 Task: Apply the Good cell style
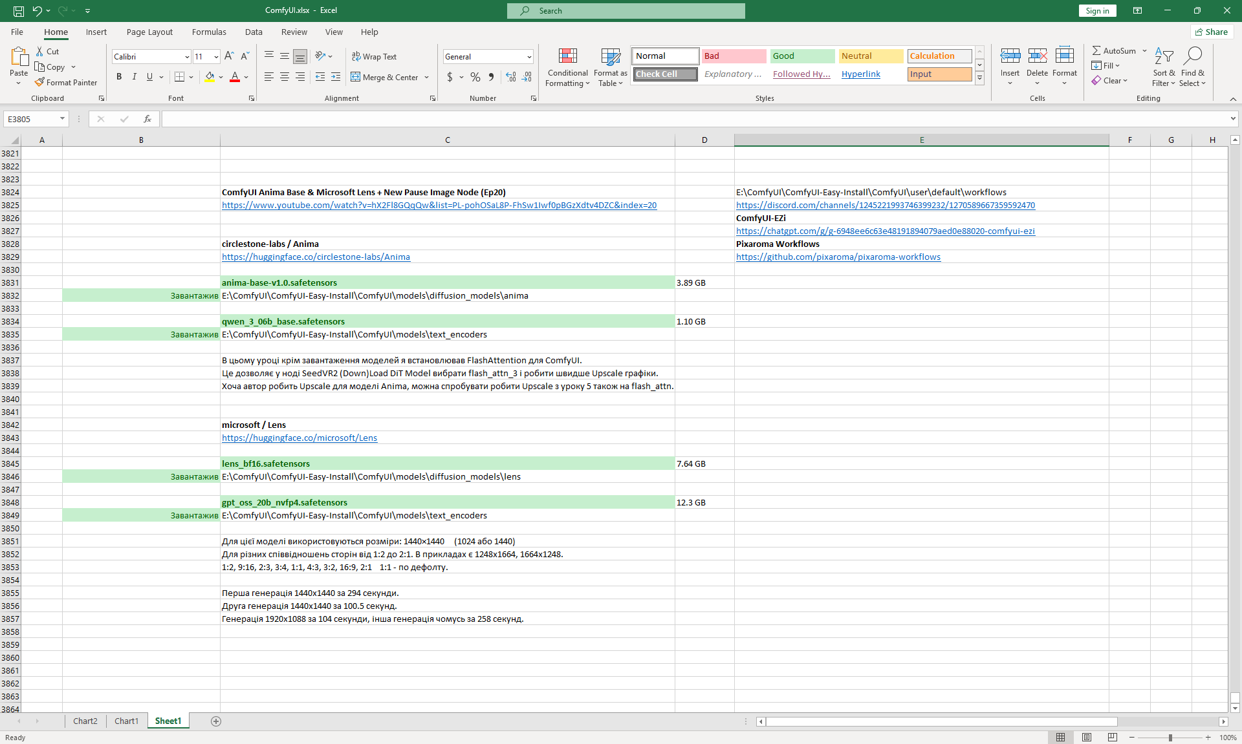[802, 56]
